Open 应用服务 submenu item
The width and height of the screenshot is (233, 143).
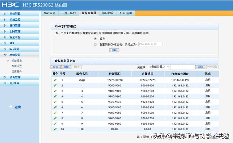[x=17, y=71]
